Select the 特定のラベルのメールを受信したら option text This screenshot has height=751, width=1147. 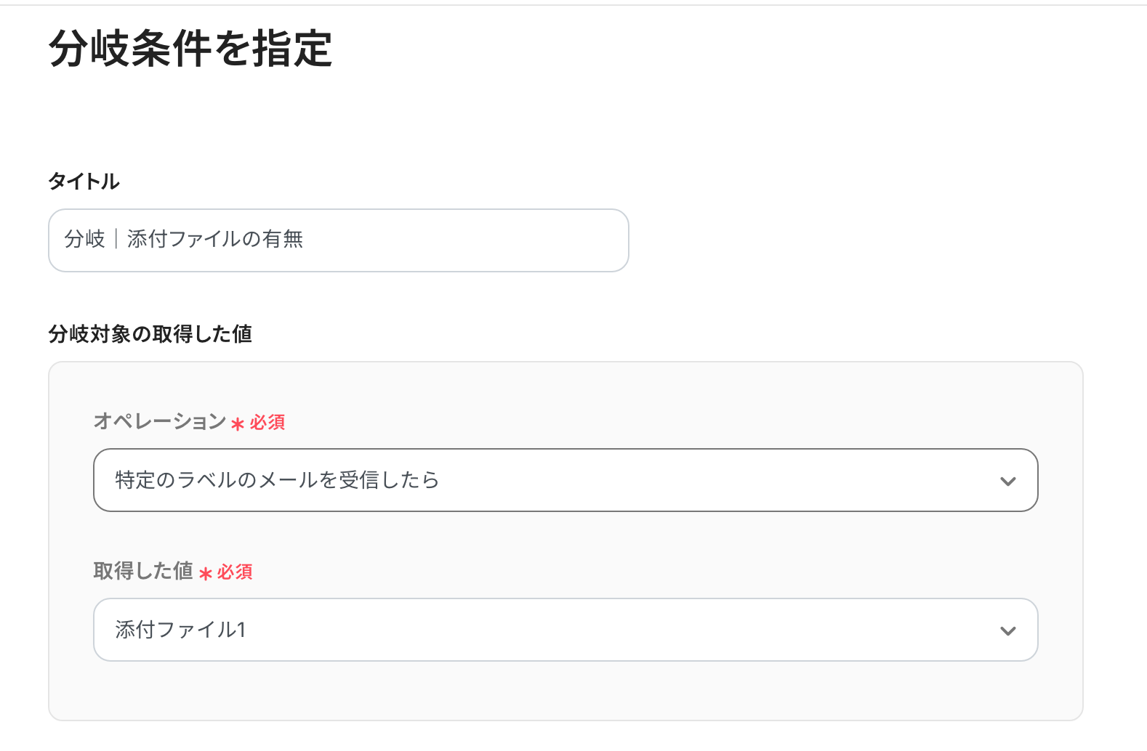click(x=277, y=480)
